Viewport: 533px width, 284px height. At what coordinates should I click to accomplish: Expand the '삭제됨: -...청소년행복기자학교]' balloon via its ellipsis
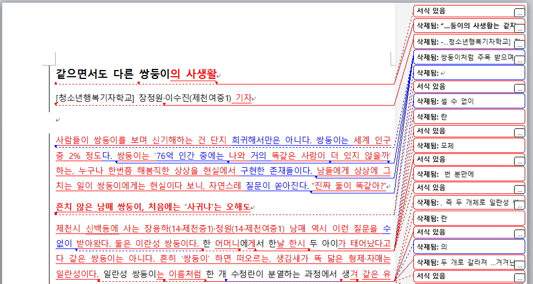click(519, 43)
